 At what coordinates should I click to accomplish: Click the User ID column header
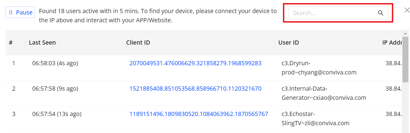tap(289, 43)
